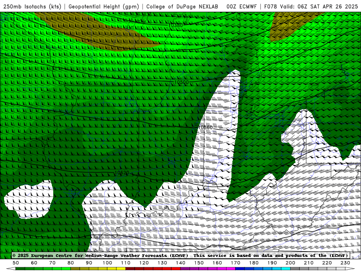Click the 170 knot colorbar label

tap(235, 263)
